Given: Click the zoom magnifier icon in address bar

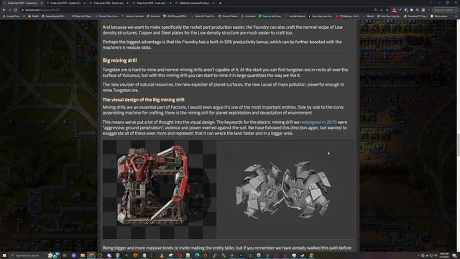Looking at the screenshot, I should click(375, 9).
